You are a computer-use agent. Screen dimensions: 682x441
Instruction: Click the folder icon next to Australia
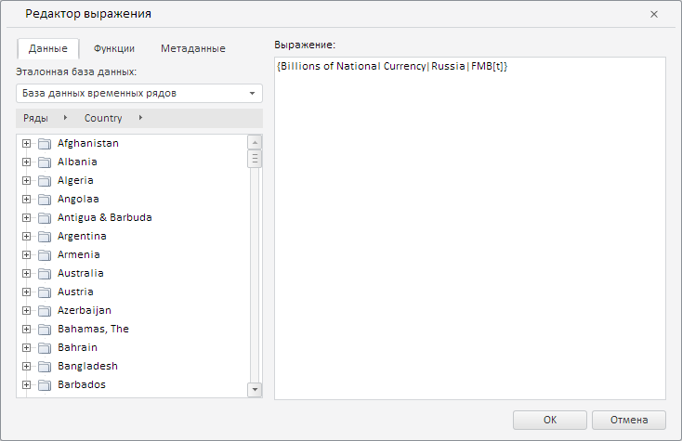click(44, 274)
